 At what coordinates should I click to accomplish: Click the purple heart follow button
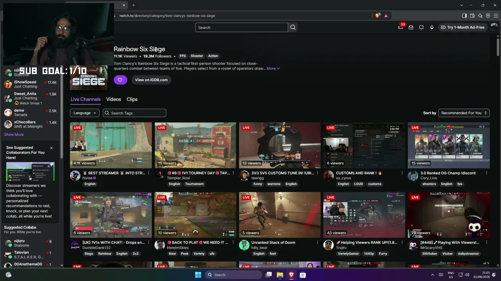120,80
